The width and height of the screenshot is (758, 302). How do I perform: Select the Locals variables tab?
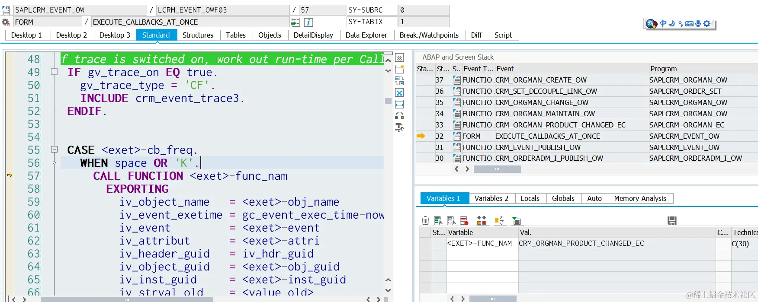530,198
